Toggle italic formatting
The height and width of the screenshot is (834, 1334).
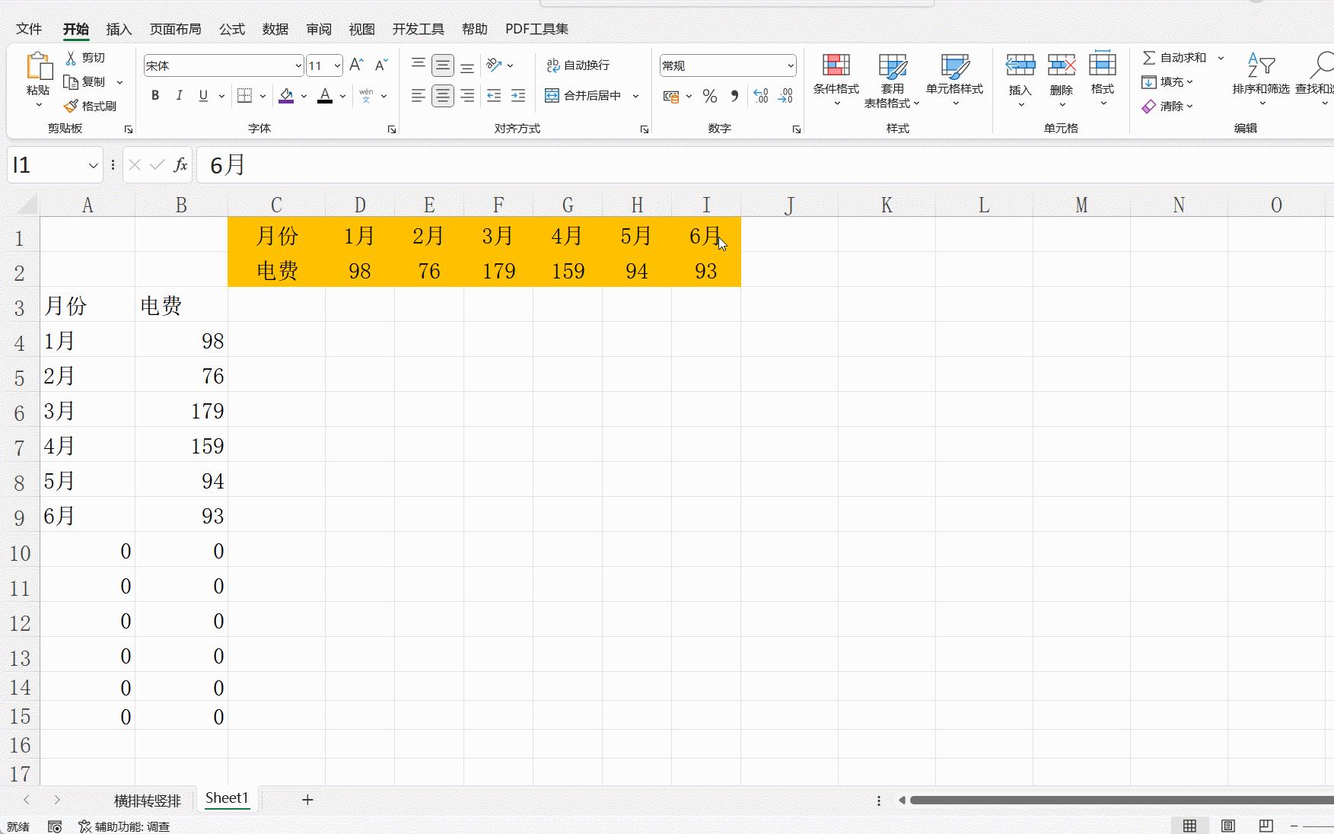point(179,96)
